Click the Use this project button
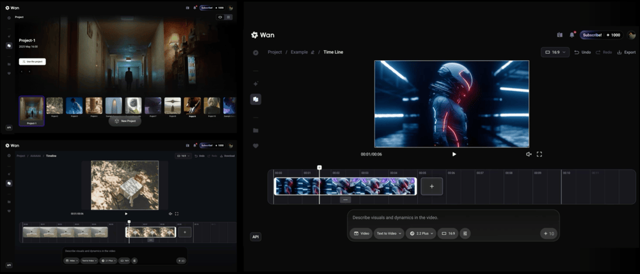The image size is (640, 274). (32, 61)
